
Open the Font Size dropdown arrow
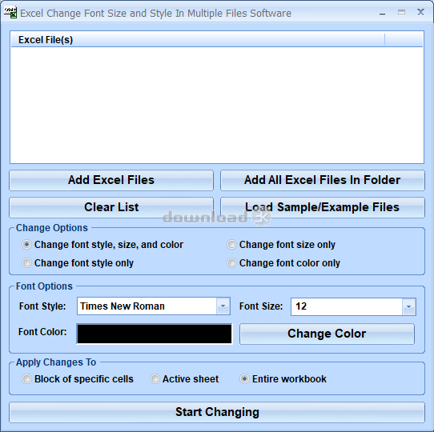click(x=408, y=306)
